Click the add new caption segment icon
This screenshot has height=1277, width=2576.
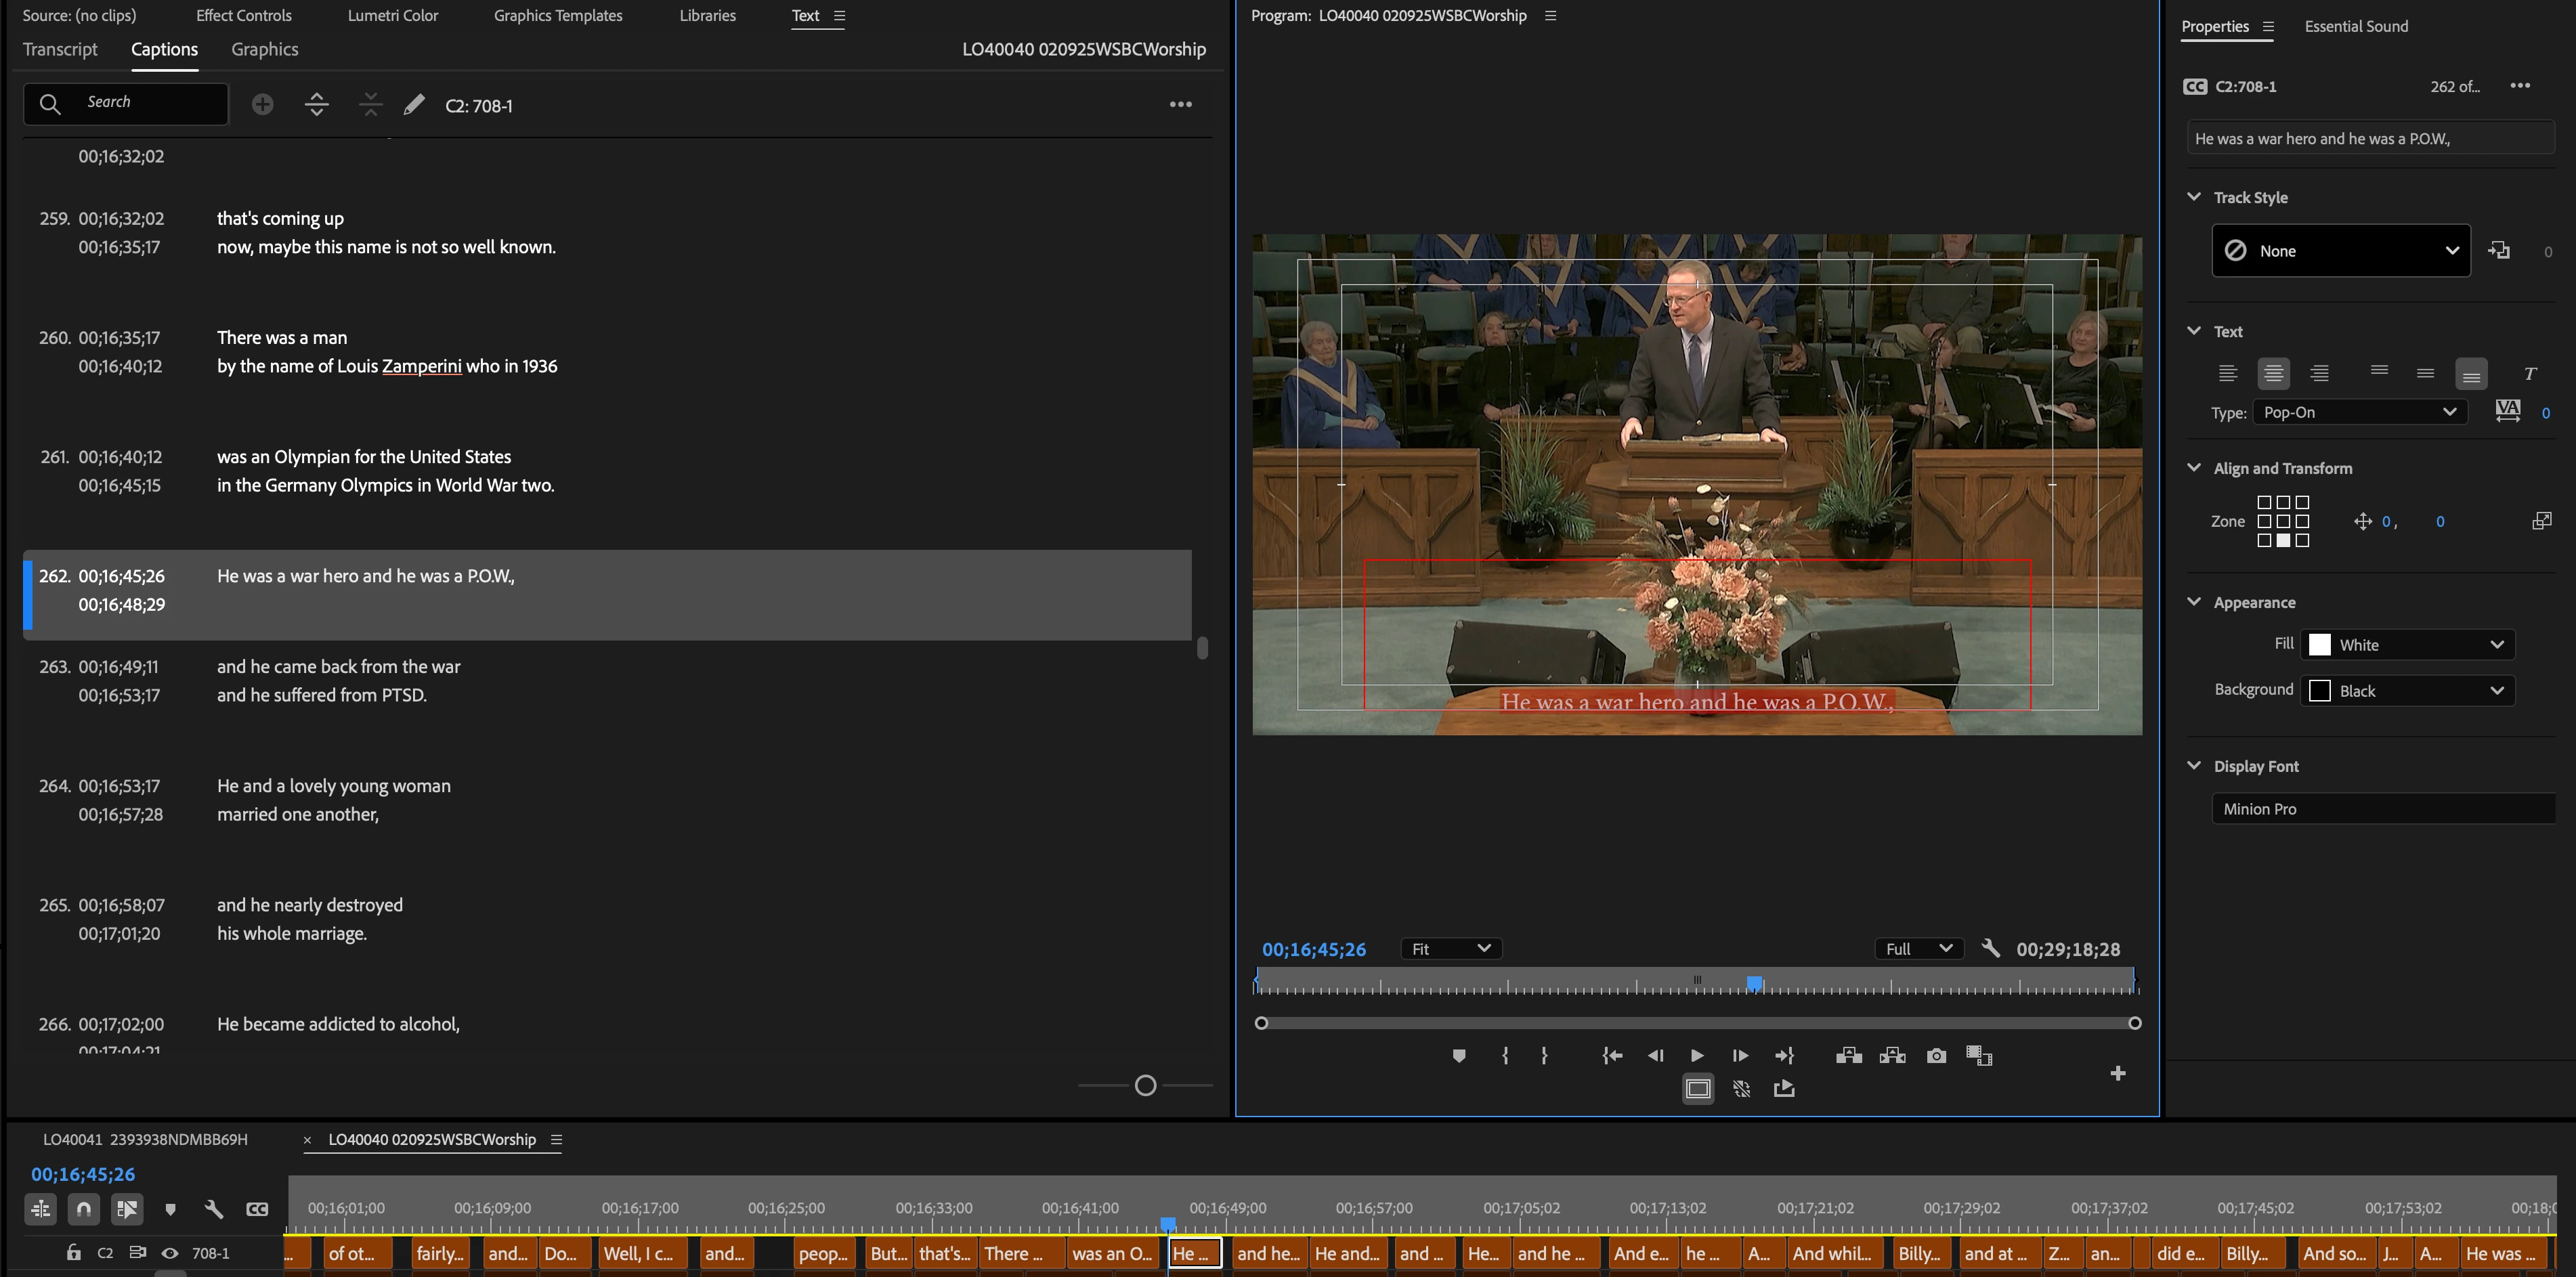(x=262, y=104)
